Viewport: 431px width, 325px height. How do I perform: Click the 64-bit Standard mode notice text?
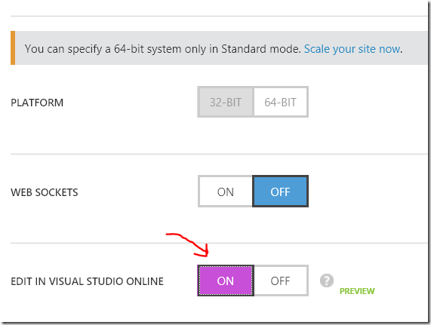(162, 49)
